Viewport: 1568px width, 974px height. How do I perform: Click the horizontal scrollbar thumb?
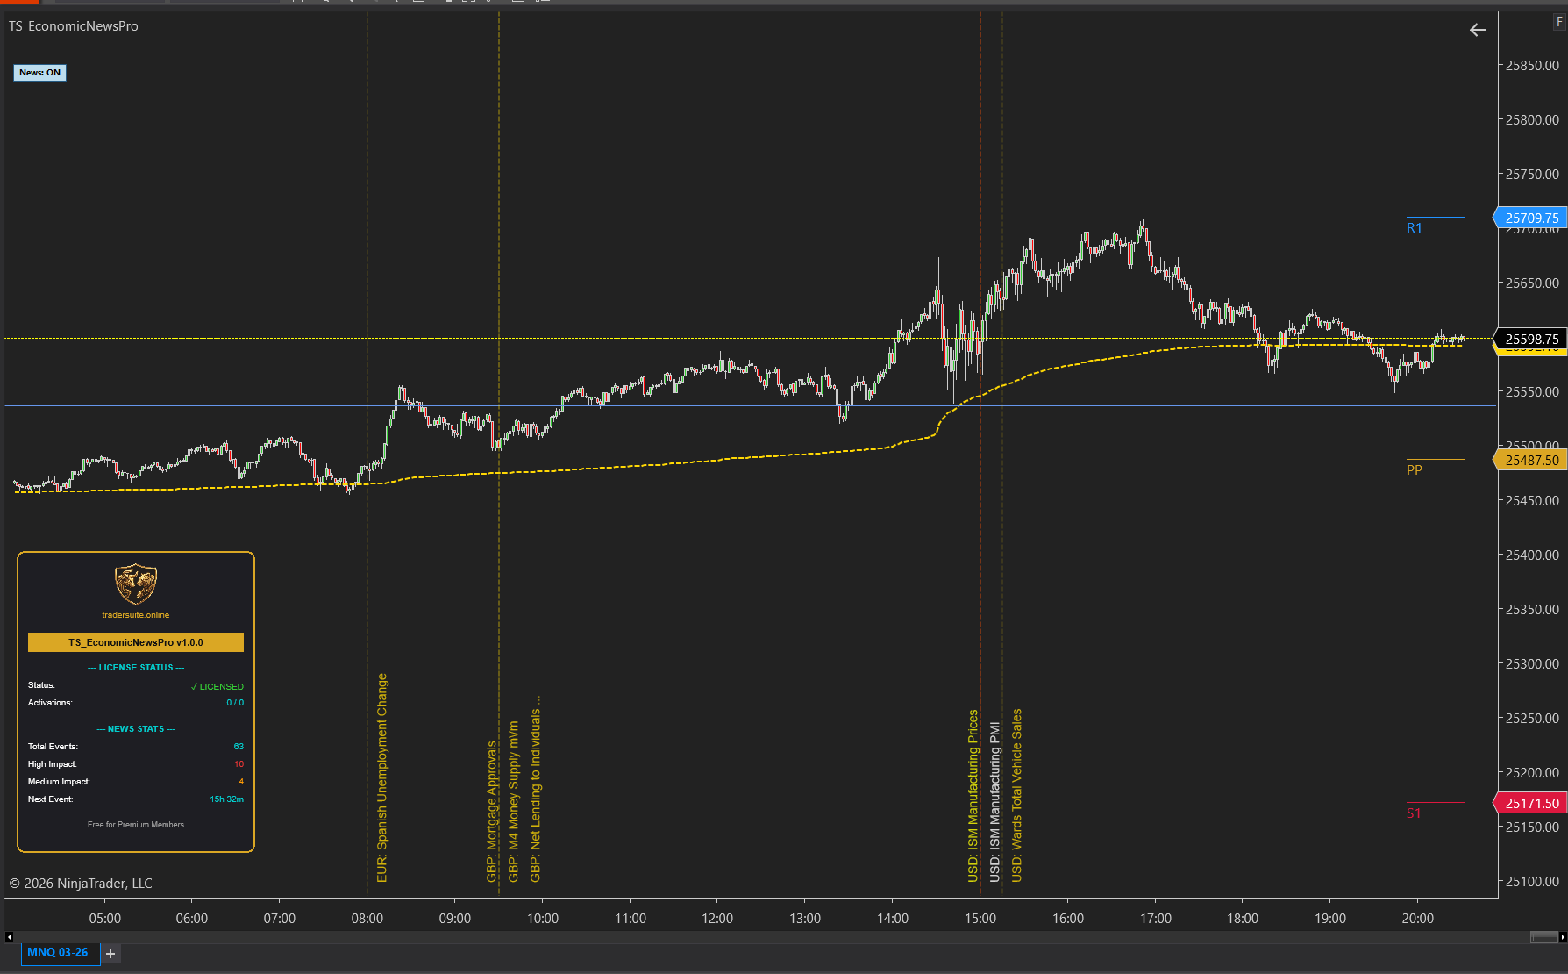coord(1543,937)
